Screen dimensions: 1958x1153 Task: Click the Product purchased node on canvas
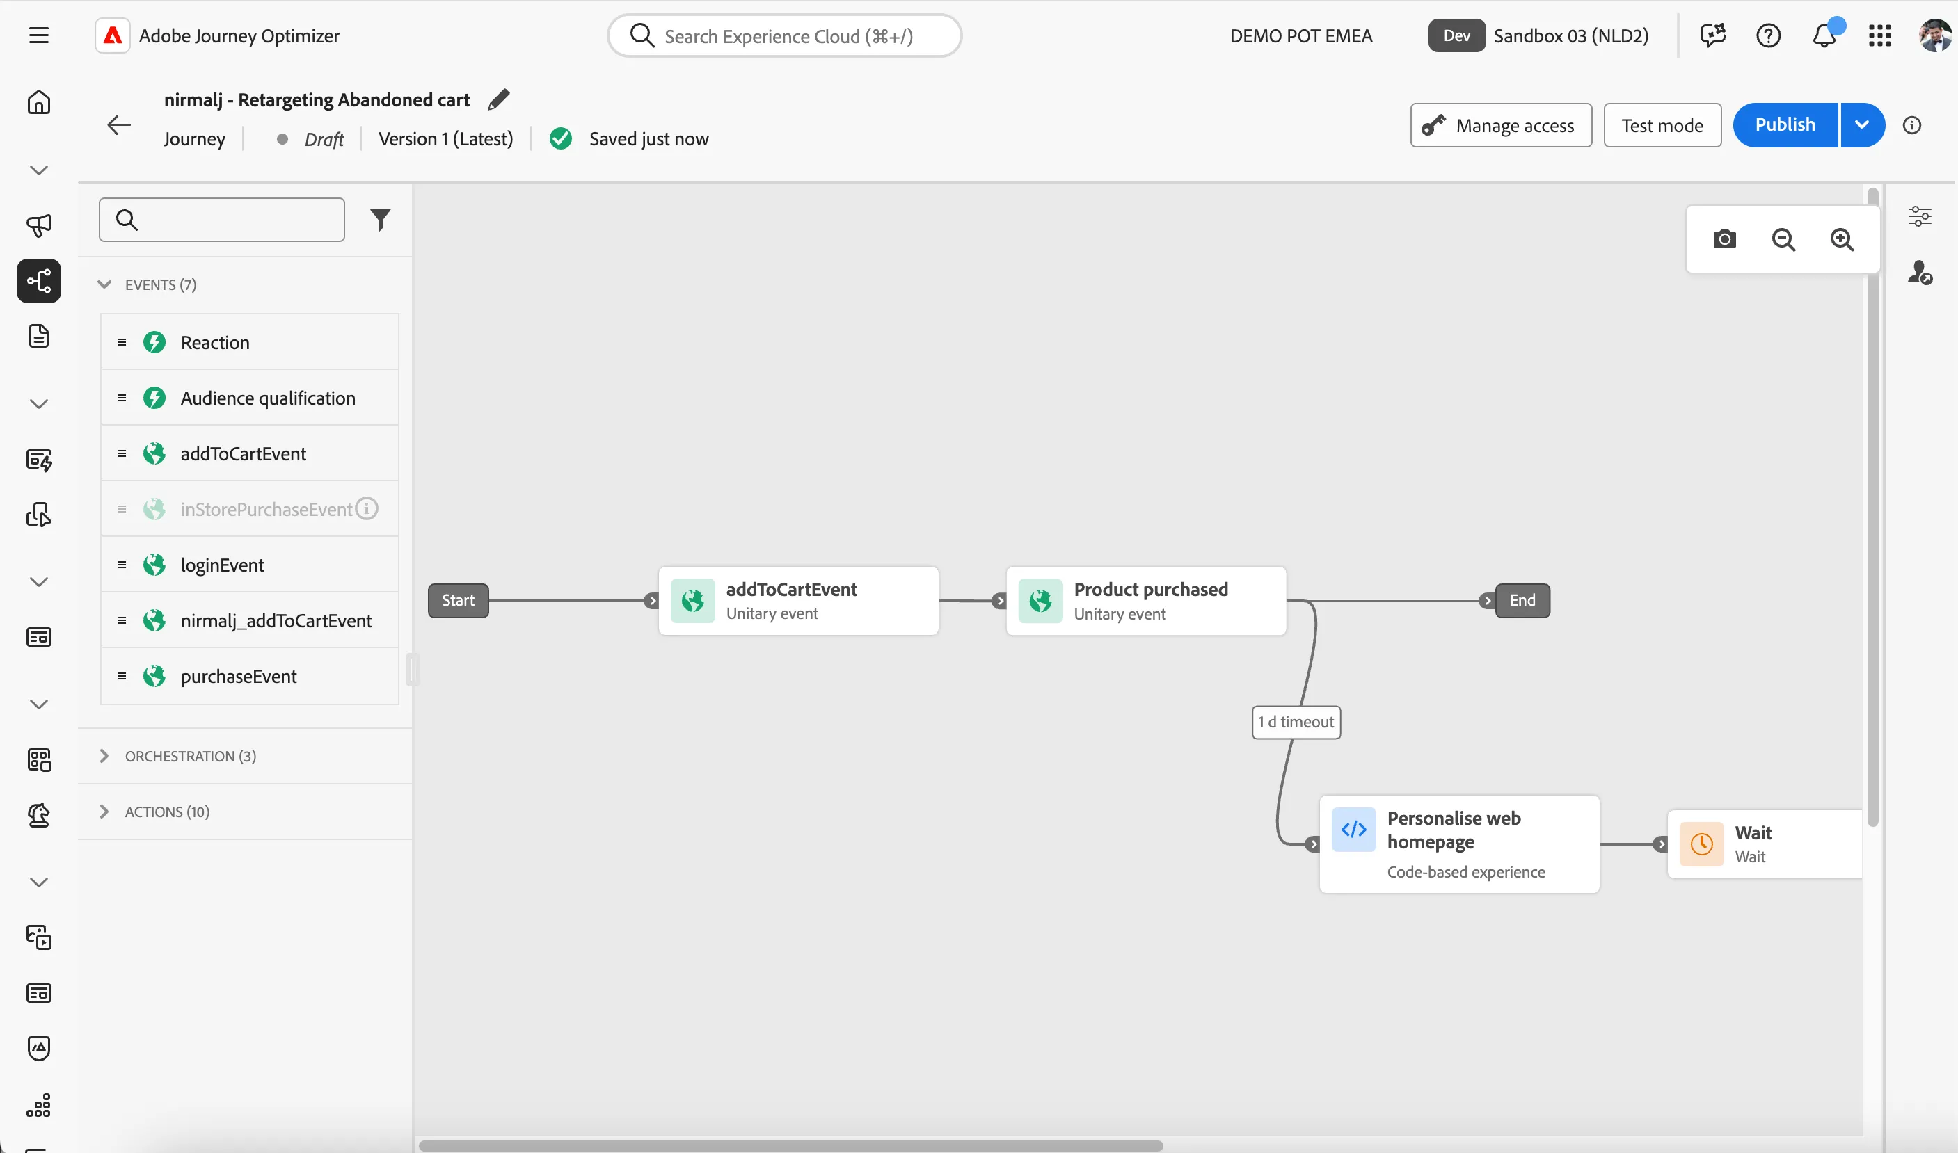click(x=1146, y=601)
